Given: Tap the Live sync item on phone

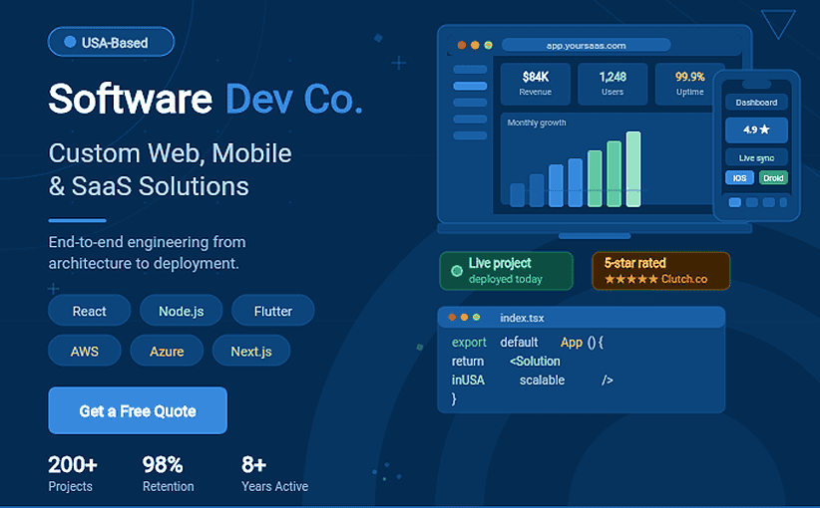Looking at the screenshot, I should [x=756, y=157].
